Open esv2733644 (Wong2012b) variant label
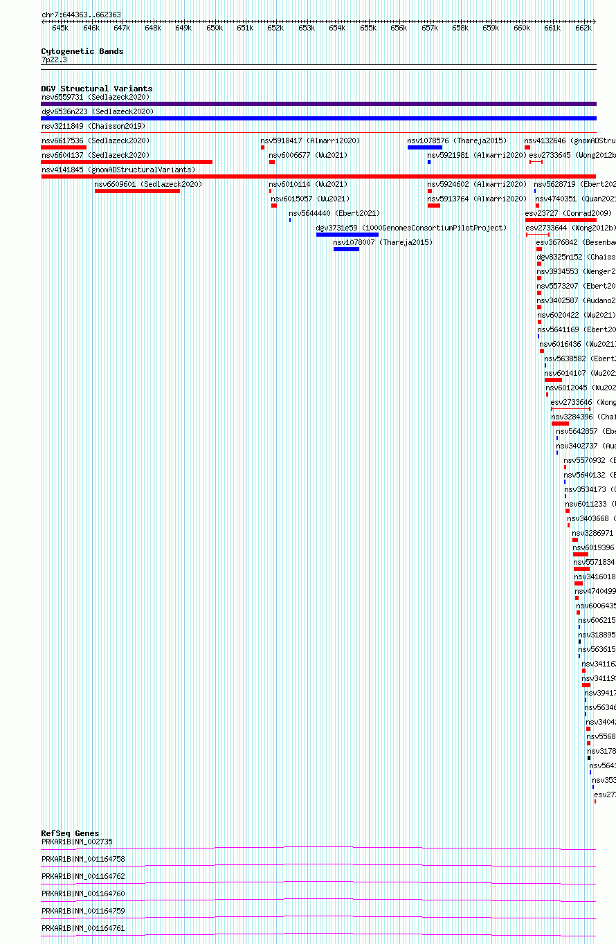616x944 pixels. [570, 228]
